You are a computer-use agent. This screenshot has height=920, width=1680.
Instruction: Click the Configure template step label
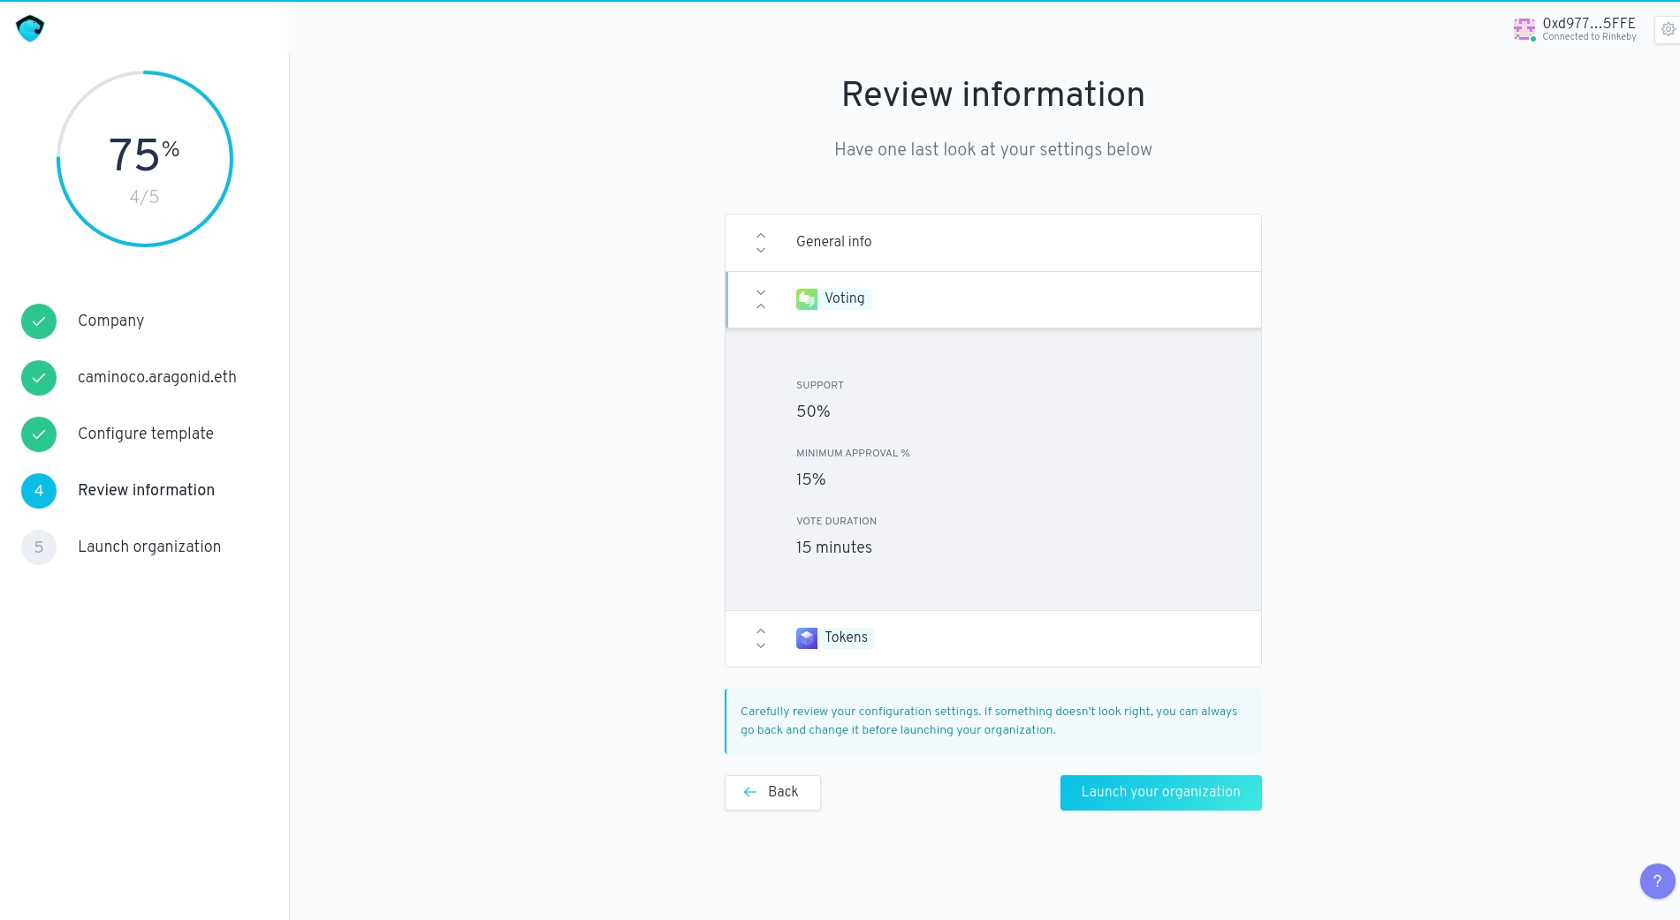point(146,434)
